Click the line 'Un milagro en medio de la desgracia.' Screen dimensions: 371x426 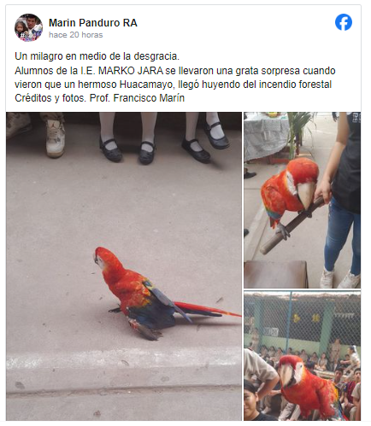click(97, 56)
